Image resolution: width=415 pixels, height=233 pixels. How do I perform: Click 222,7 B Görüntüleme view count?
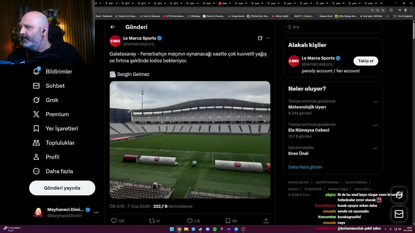[173, 206]
